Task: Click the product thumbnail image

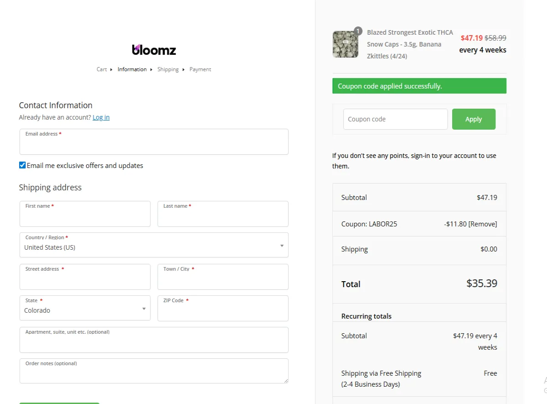Action: click(346, 44)
